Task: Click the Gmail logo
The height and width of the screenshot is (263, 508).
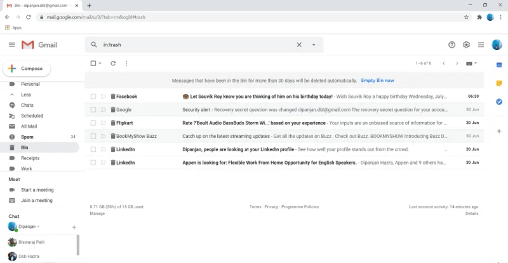Action: [x=39, y=44]
